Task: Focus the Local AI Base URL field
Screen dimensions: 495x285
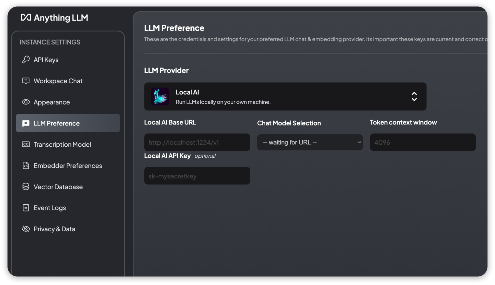Action: (x=197, y=142)
